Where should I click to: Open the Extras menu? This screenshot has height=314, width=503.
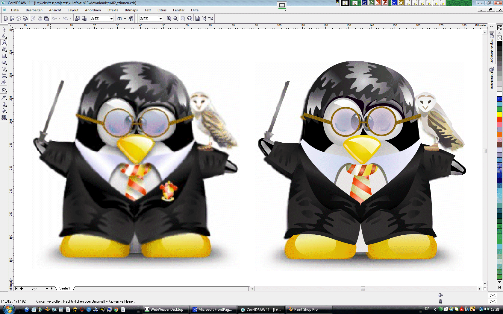pyautogui.click(x=162, y=10)
